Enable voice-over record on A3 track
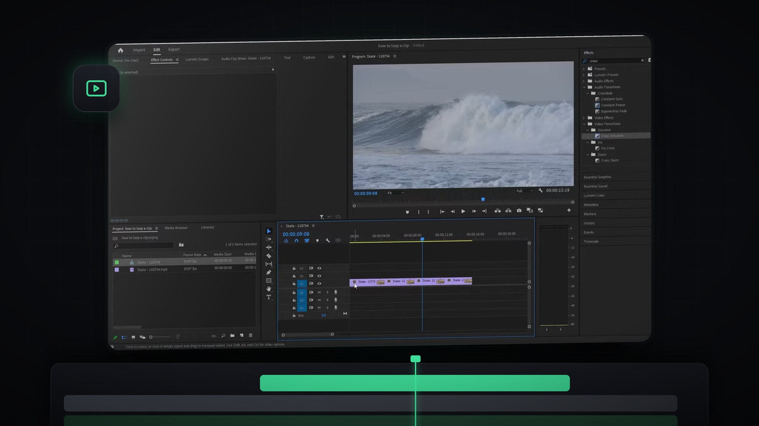 pyautogui.click(x=335, y=307)
